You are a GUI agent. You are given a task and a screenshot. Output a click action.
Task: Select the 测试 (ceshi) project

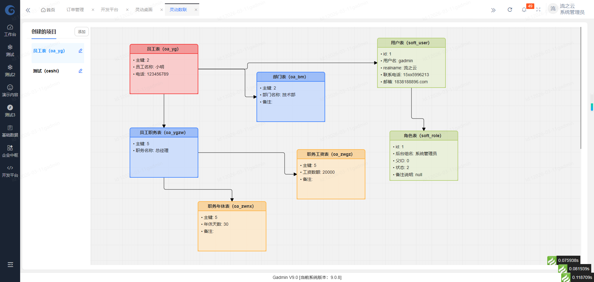click(46, 71)
